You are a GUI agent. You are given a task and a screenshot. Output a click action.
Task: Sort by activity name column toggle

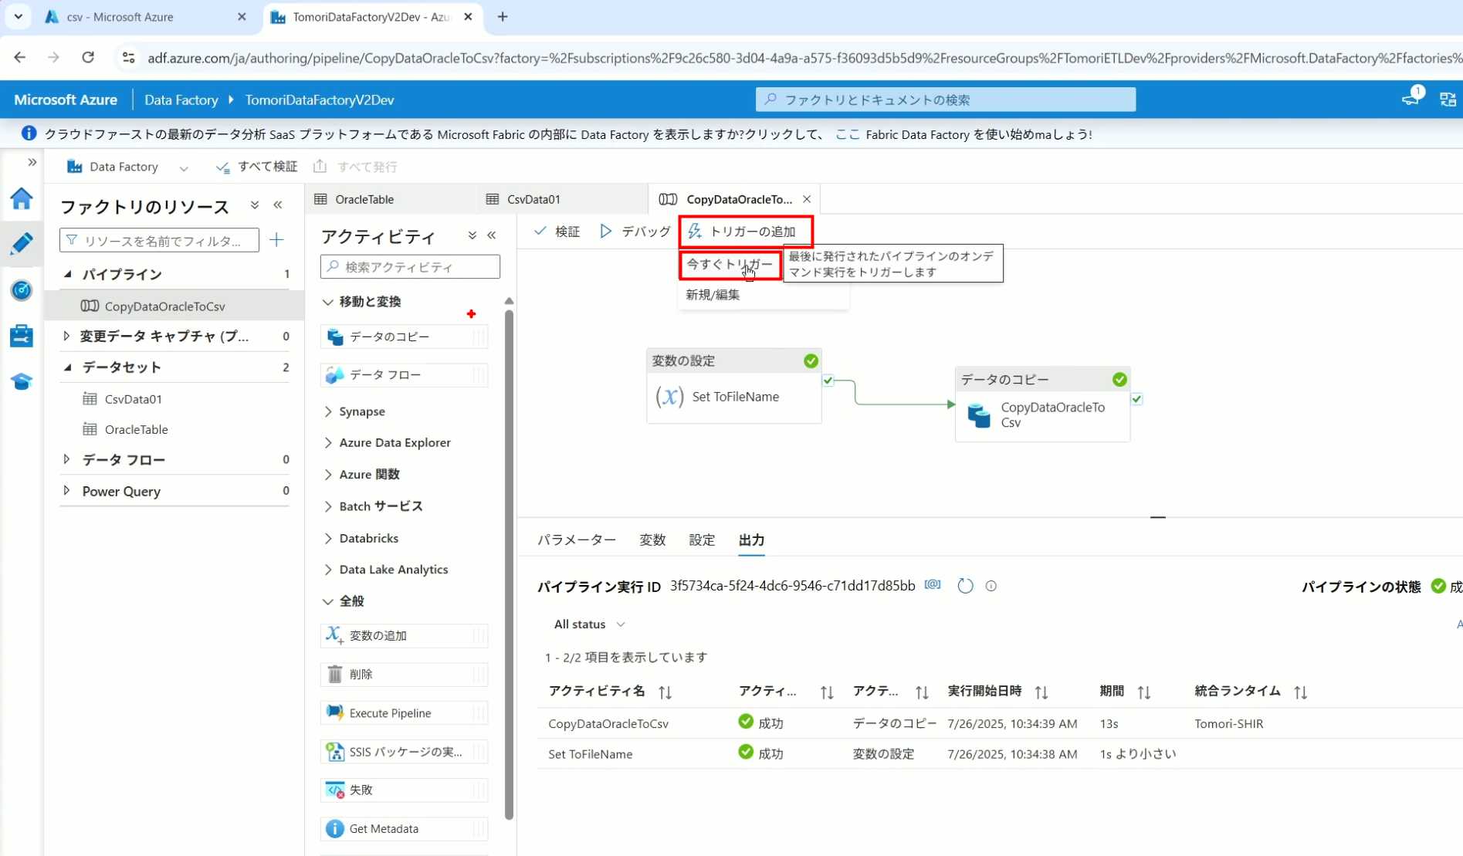(665, 692)
